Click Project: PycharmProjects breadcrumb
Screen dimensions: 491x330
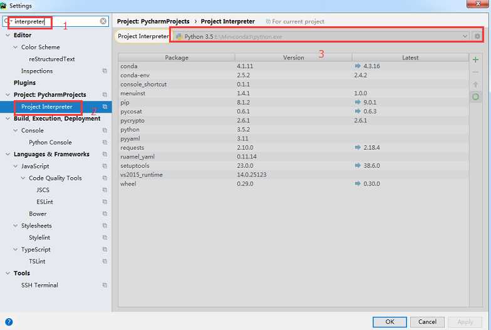click(x=153, y=21)
